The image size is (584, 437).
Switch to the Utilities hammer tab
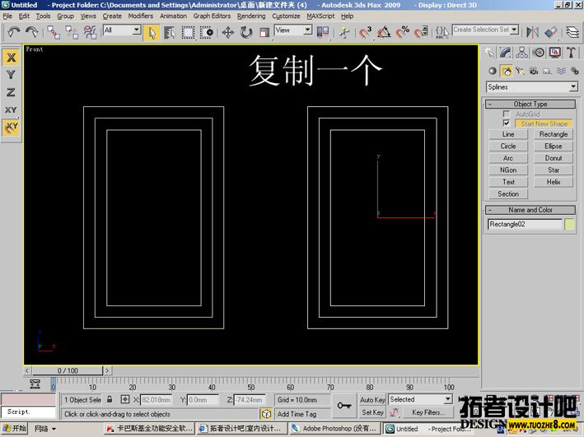pyautogui.click(x=572, y=53)
